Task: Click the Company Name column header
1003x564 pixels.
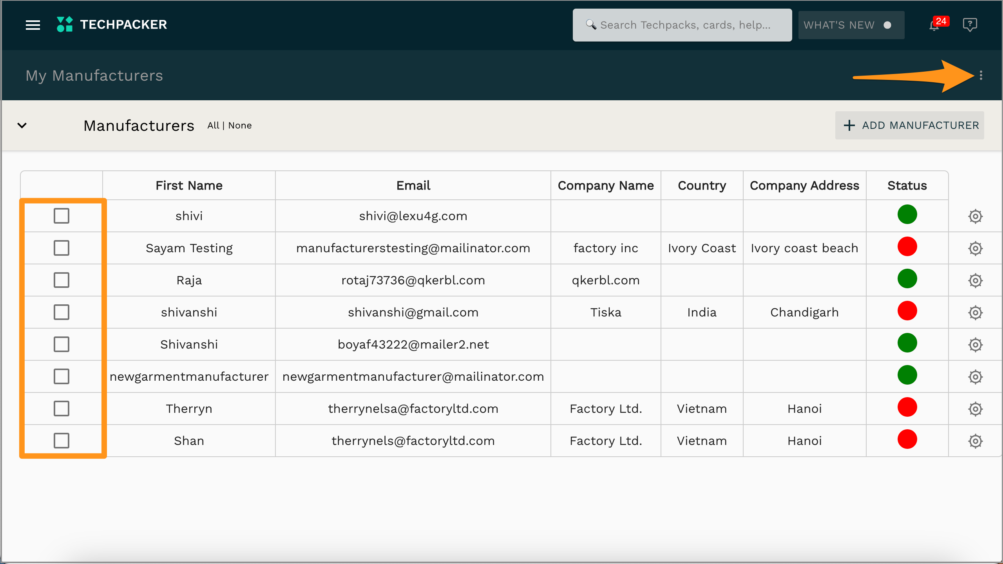Action: 606,185
